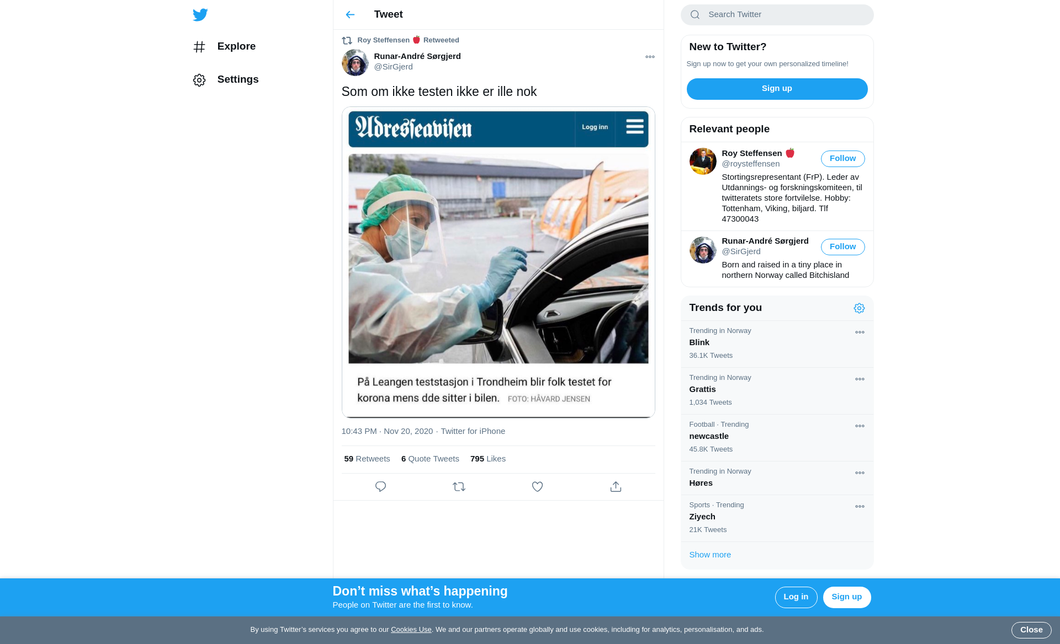Follow Runar-André Sørgjerd

842,247
